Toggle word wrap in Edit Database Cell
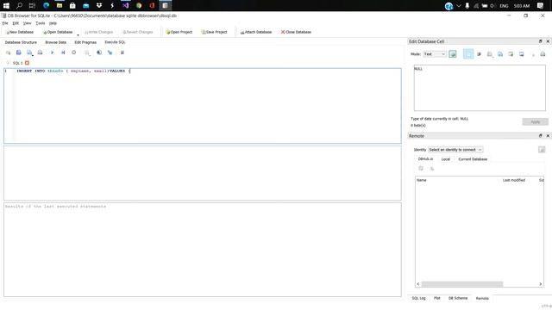The image size is (552, 310). tap(468, 54)
